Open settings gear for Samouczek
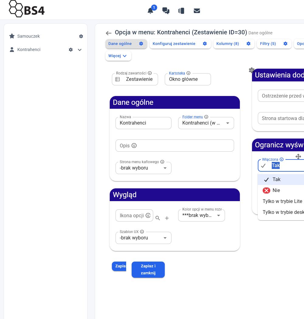The image size is (304, 319). click(81, 36)
